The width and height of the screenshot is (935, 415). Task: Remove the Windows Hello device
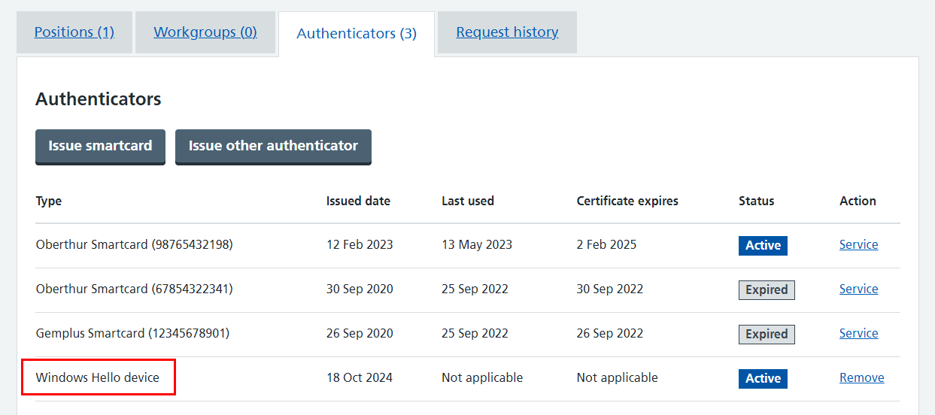point(862,377)
